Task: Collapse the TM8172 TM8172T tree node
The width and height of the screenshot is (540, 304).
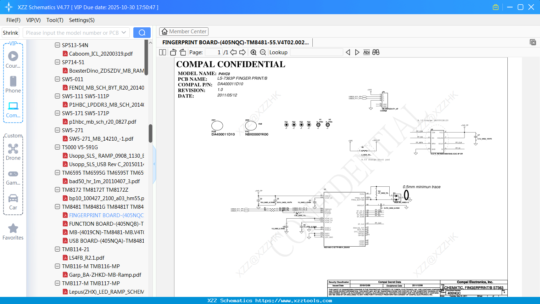Action: pos(57,190)
